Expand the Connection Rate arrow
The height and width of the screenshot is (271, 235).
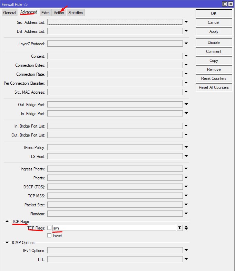coord(186,74)
